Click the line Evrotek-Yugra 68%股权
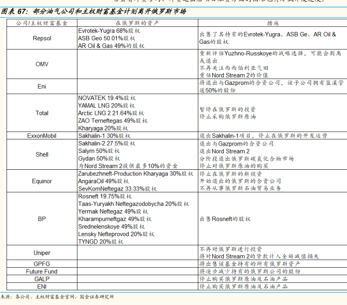 (109, 31)
